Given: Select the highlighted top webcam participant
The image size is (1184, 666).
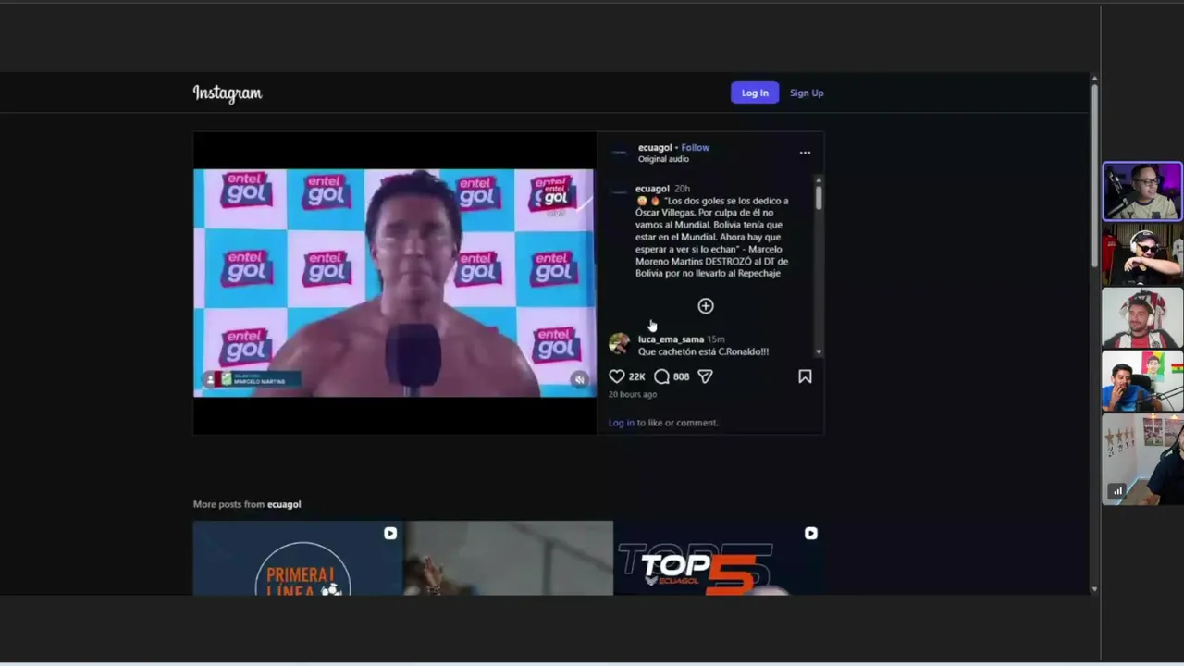Looking at the screenshot, I should pyautogui.click(x=1142, y=191).
